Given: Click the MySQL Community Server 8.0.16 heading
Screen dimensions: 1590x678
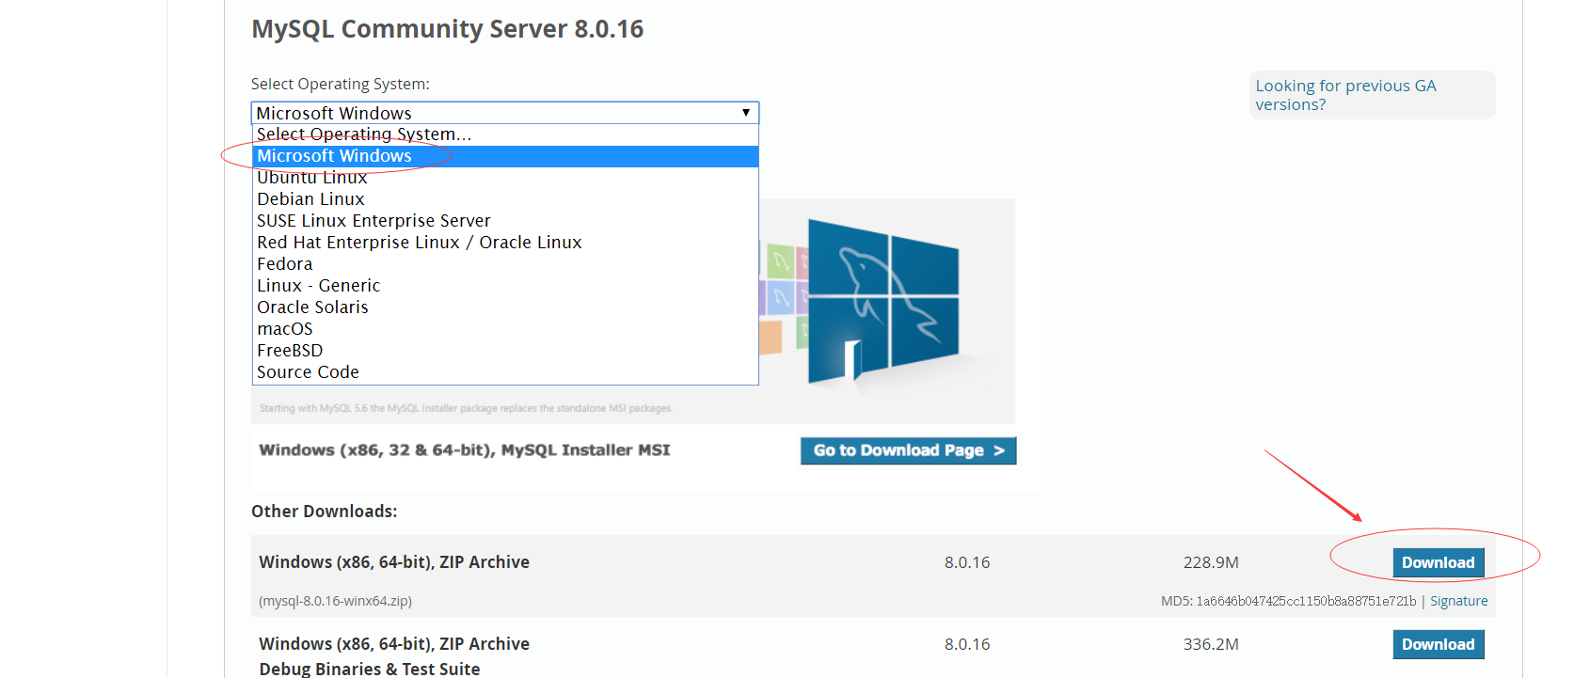Looking at the screenshot, I should point(448,29).
